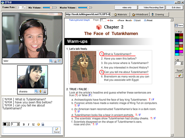
Task: Click sharona's microphone icon
Action: tap(40, 91)
